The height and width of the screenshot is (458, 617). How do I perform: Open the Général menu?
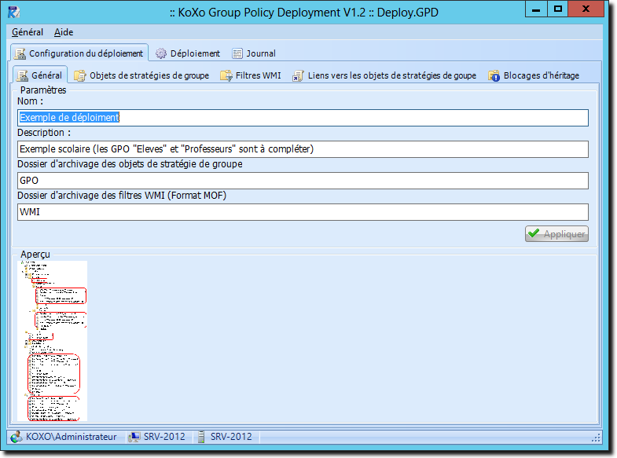[28, 32]
